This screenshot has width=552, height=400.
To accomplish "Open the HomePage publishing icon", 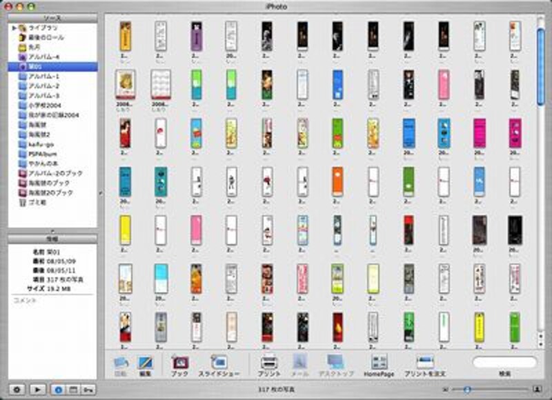I will [378, 362].
